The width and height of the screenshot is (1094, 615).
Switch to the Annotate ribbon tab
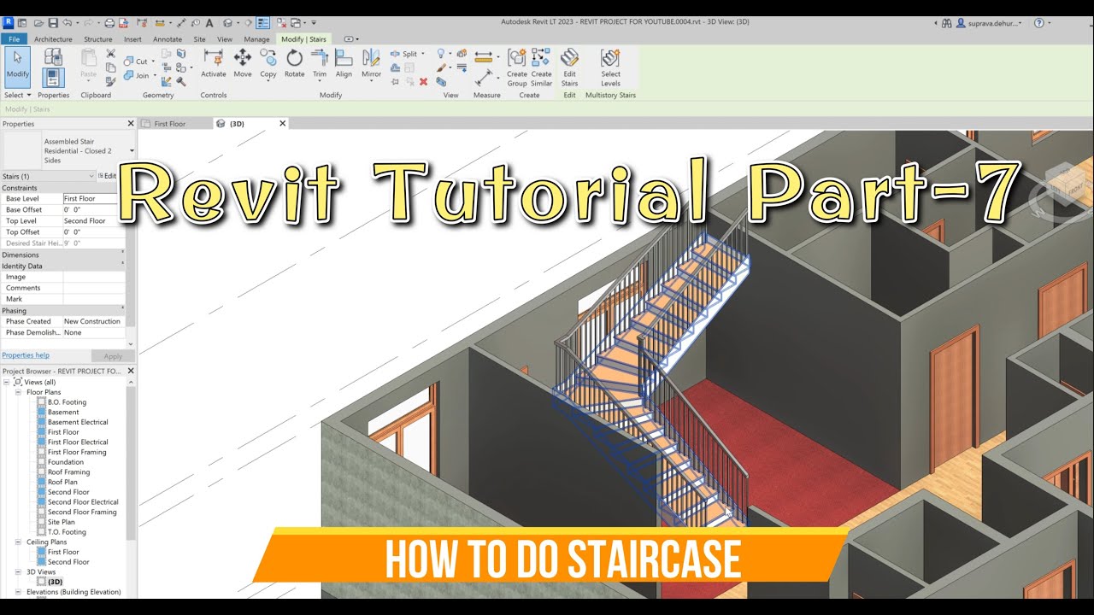coord(168,39)
